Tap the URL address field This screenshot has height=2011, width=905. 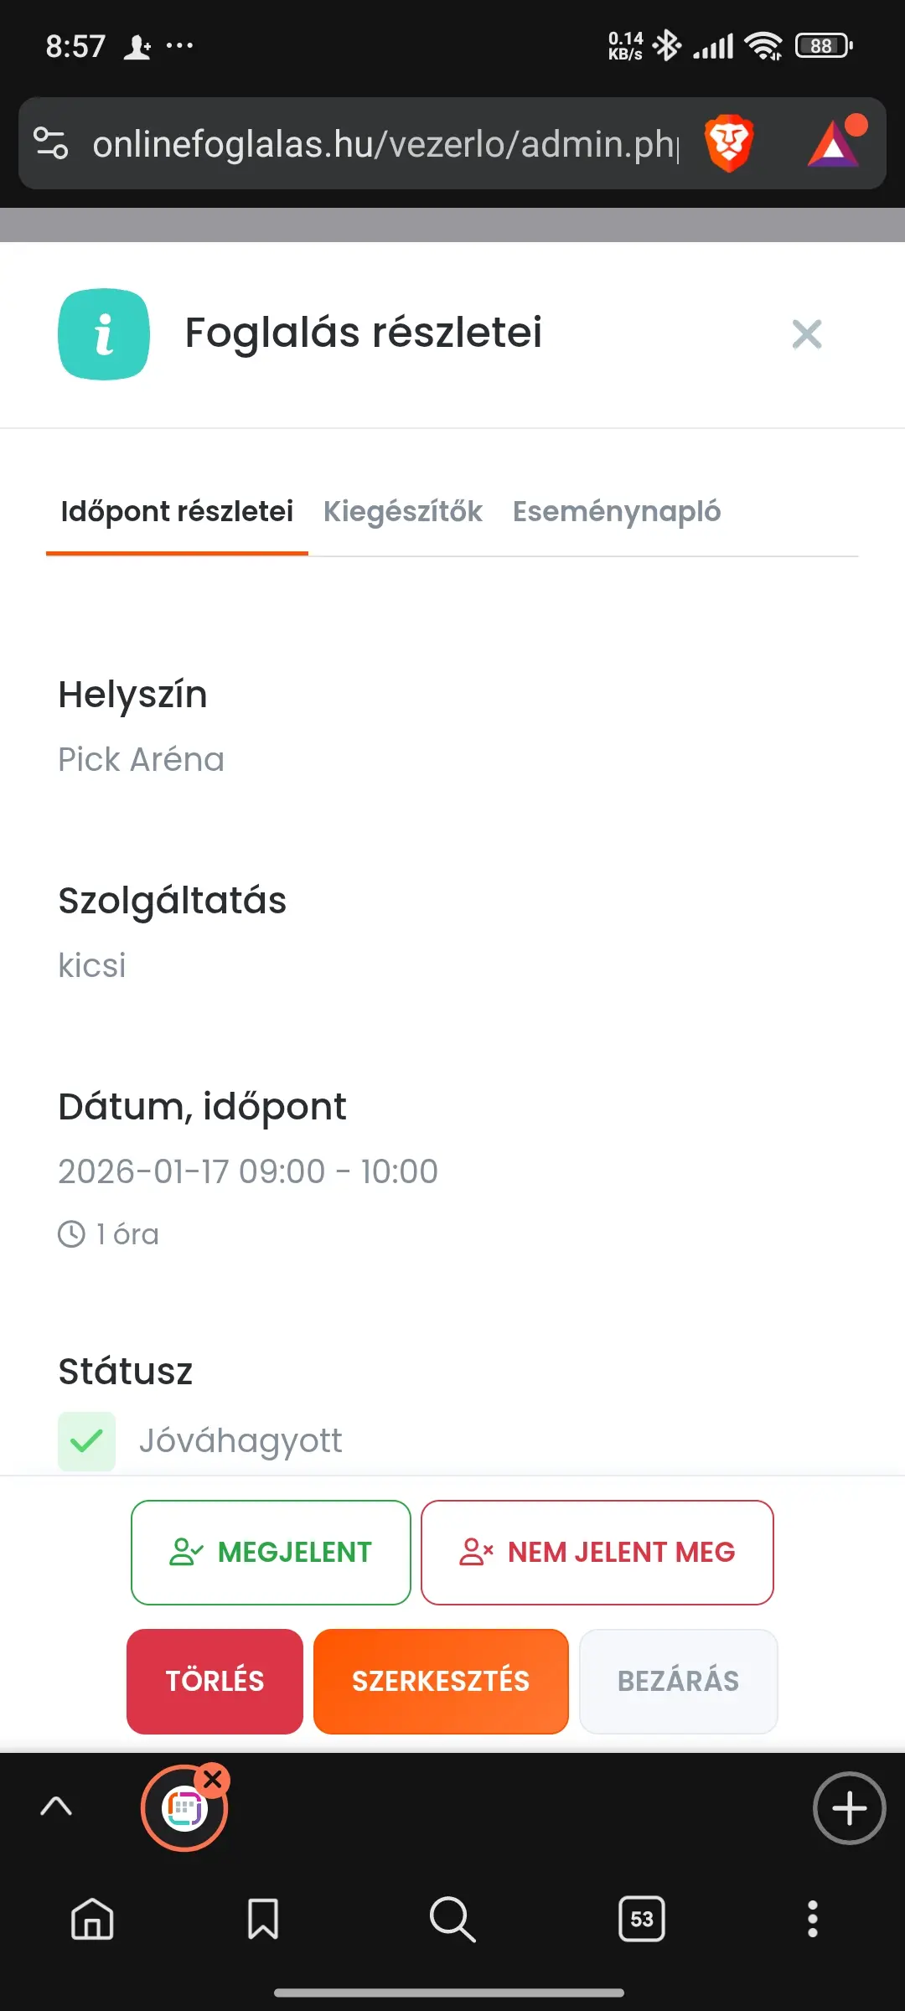(385, 144)
